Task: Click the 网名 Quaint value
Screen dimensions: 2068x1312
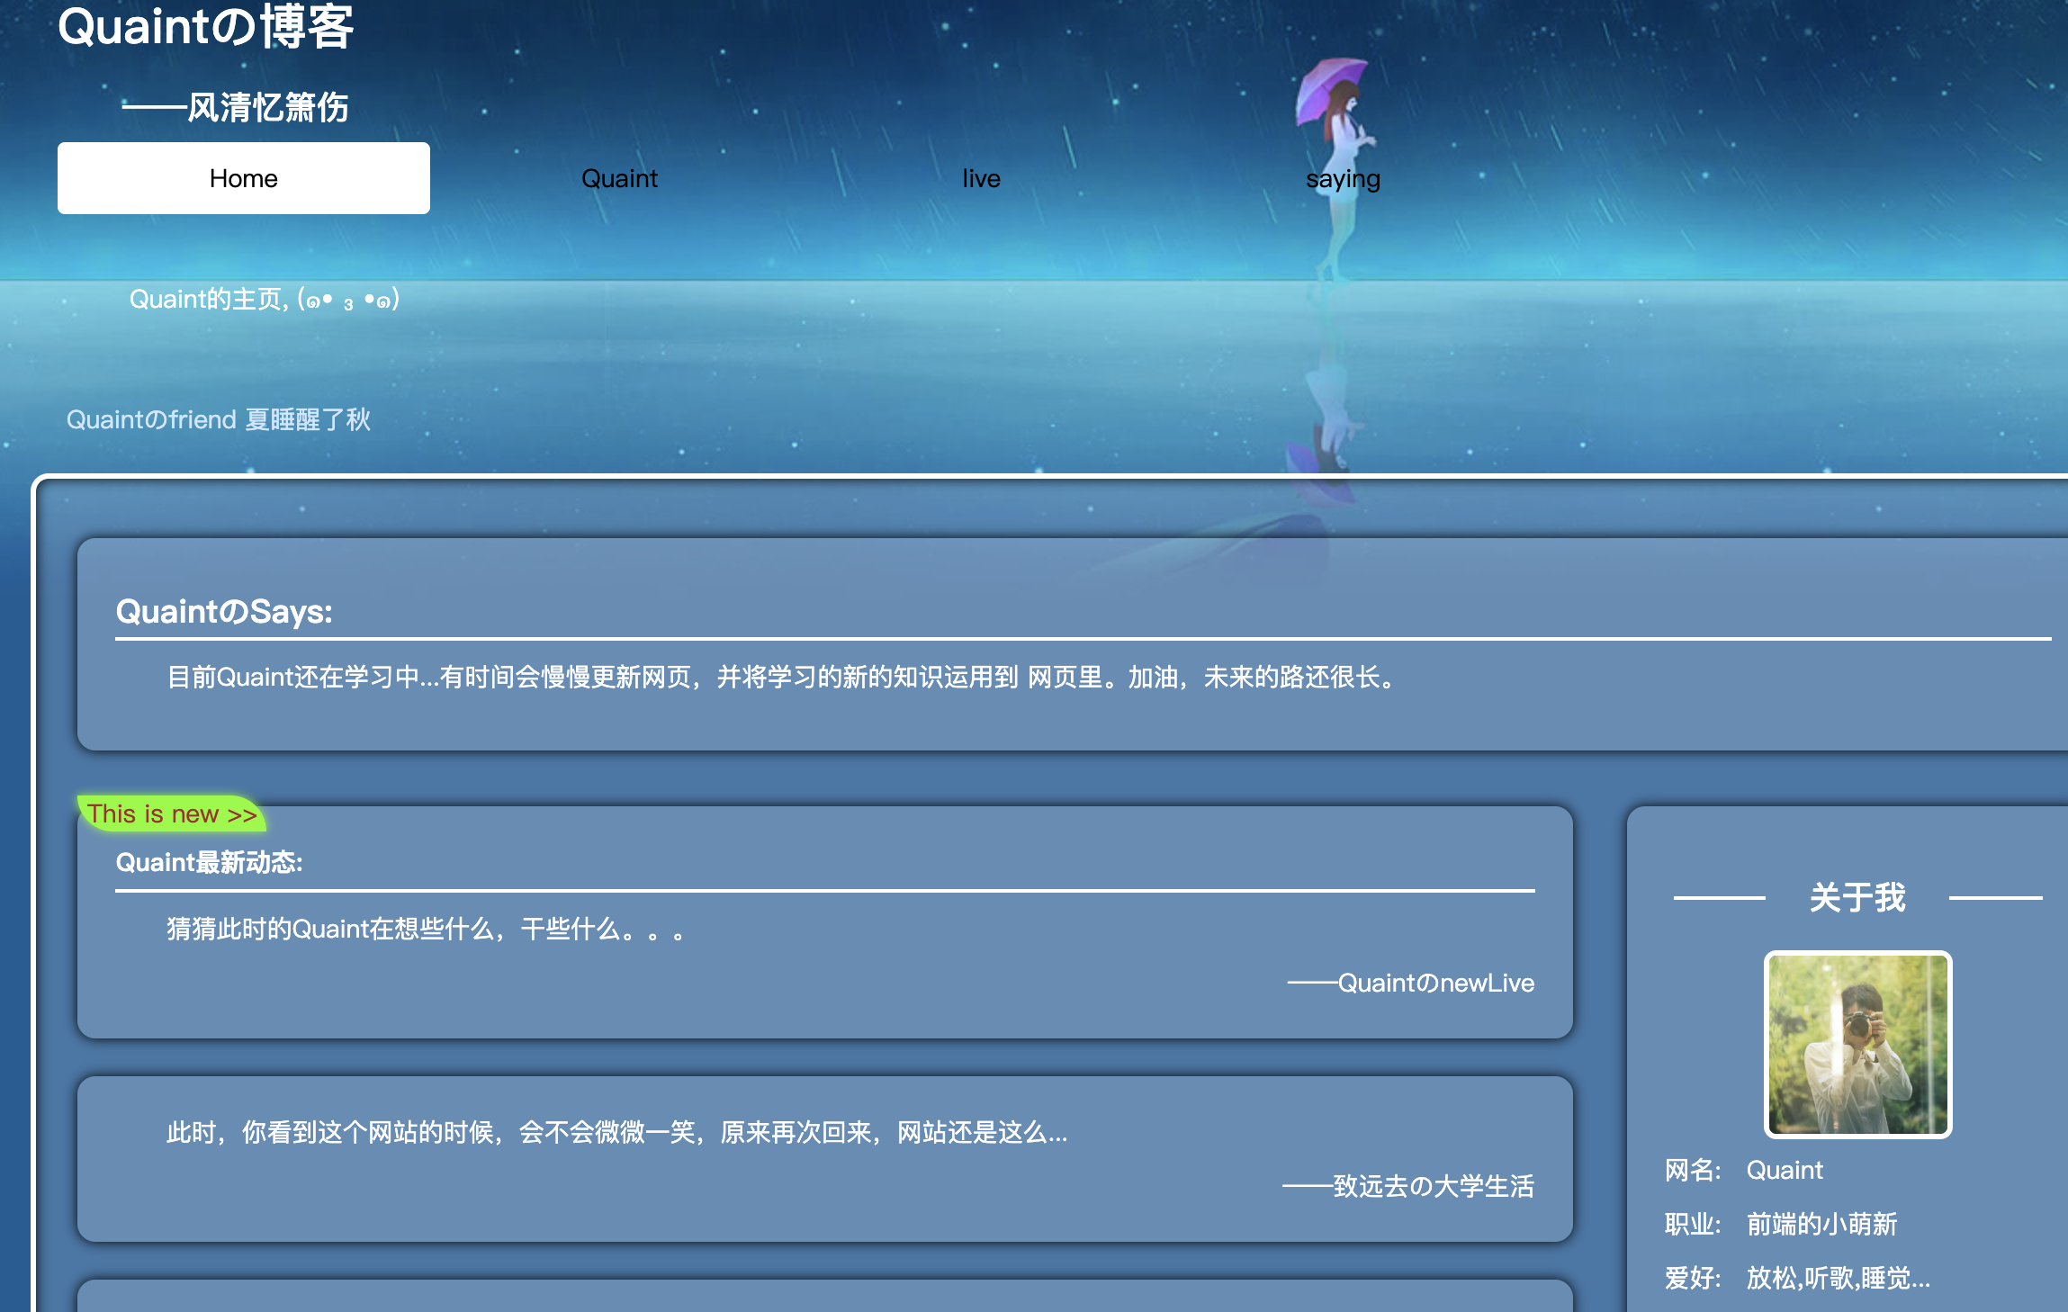Action: point(1785,1170)
